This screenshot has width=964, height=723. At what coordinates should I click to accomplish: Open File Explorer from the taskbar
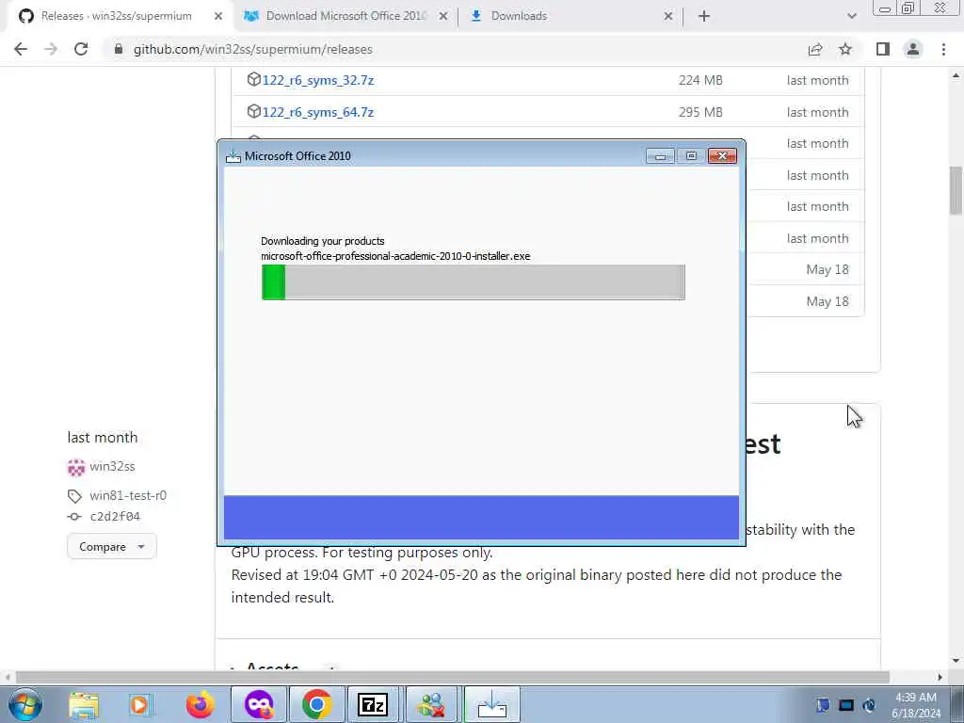coord(84,705)
